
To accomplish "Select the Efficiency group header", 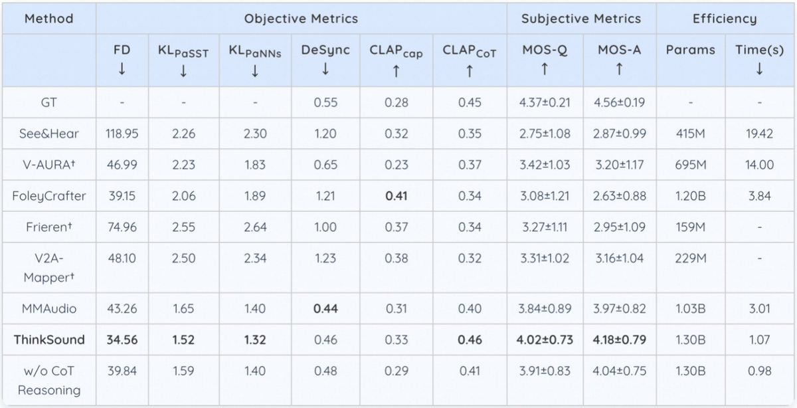I will [724, 18].
